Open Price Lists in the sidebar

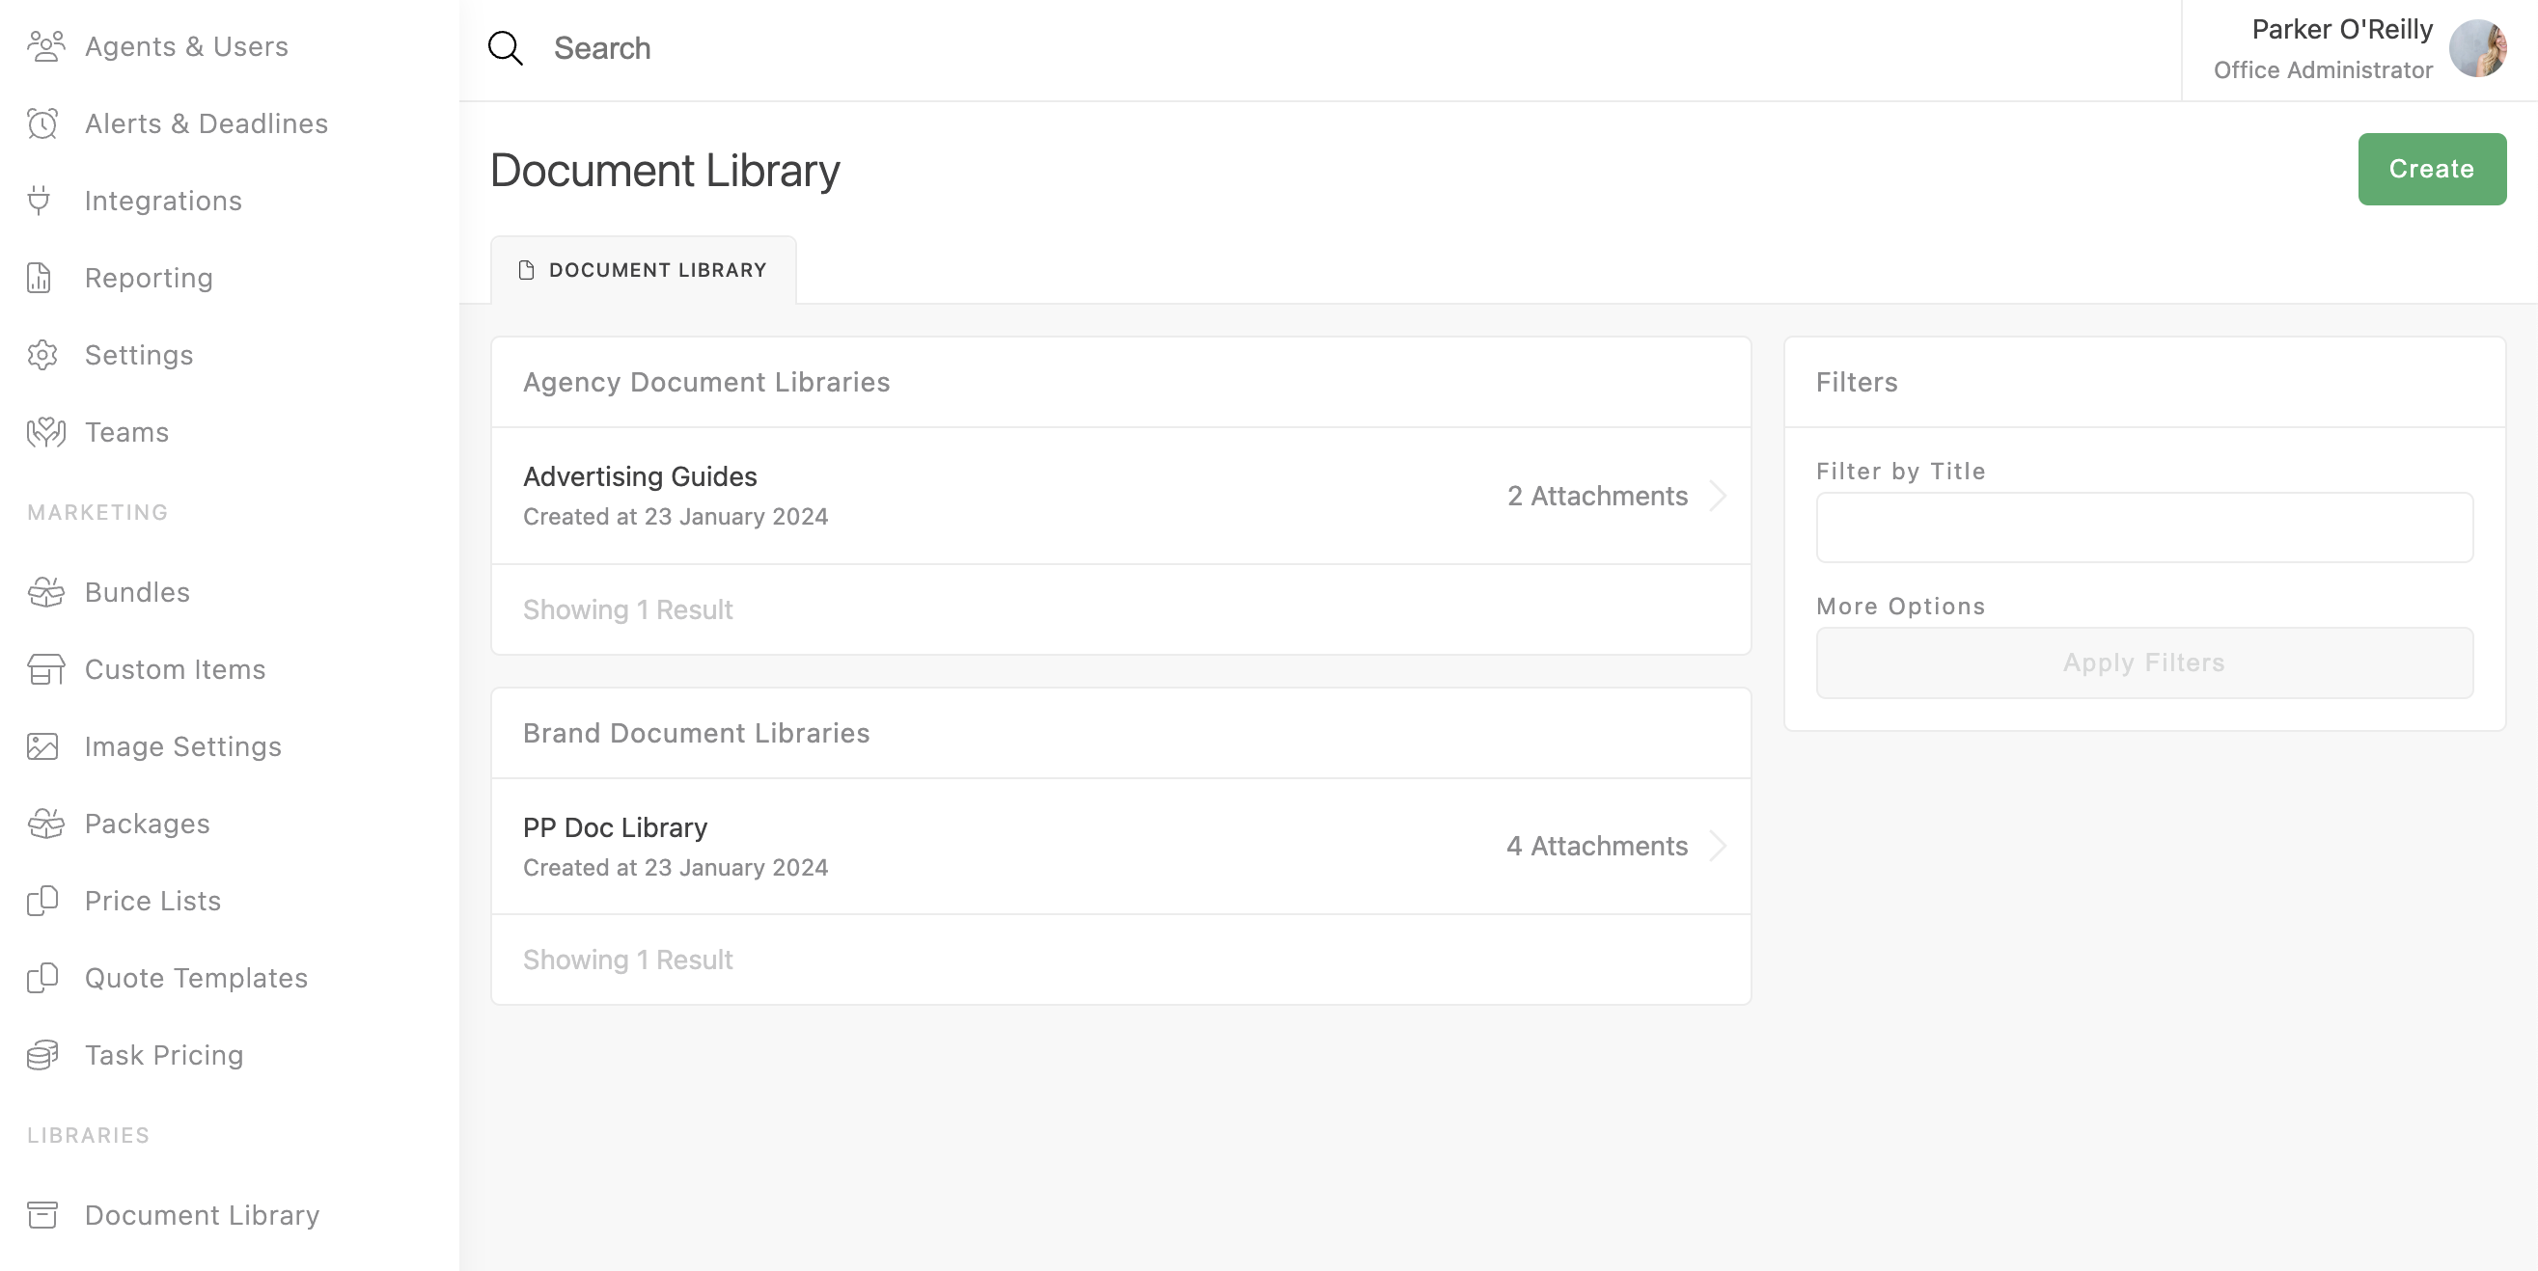(x=152, y=901)
